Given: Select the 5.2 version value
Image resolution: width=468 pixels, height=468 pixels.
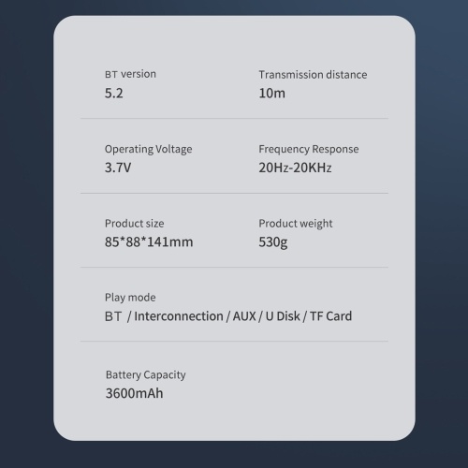Looking at the screenshot, I should (114, 93).
